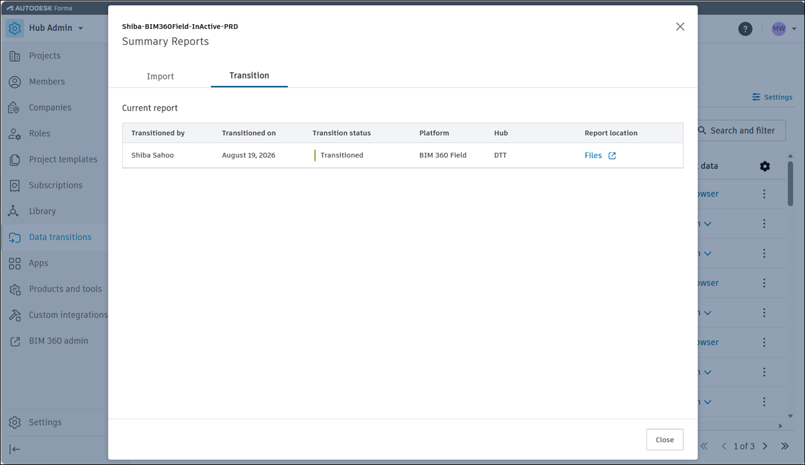Open the help question mark icon
This screenshot has height=465, width=805.
tap(745, 28)
